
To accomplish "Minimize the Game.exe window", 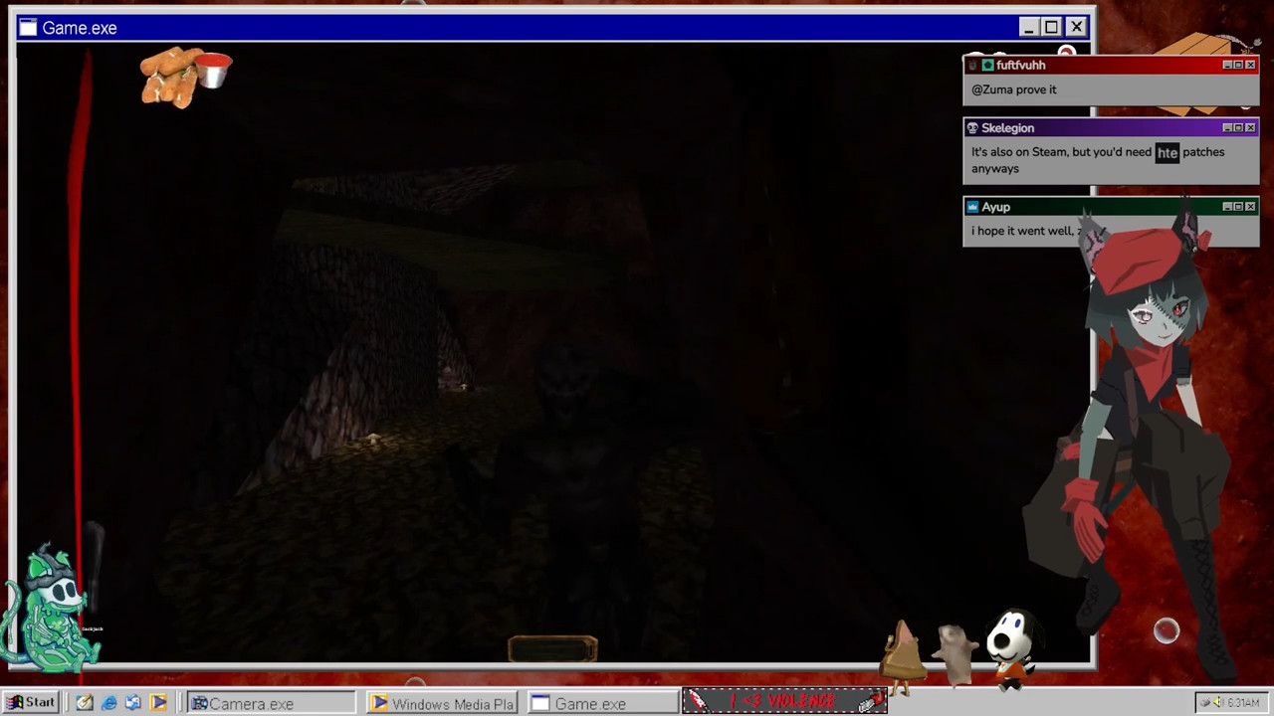I will click(x=1028, y=28).
